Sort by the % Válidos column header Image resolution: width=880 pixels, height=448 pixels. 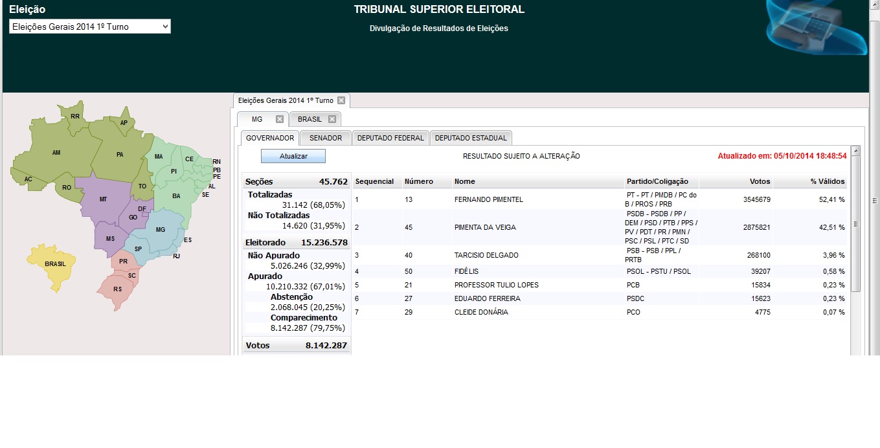828,181
